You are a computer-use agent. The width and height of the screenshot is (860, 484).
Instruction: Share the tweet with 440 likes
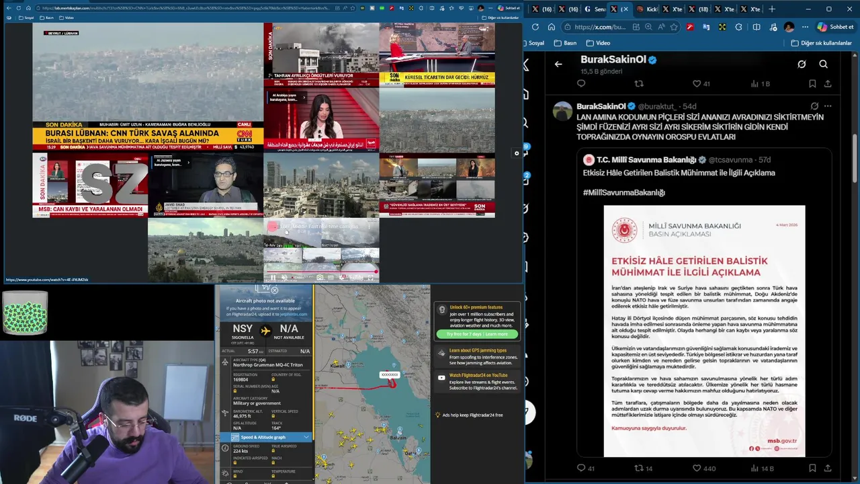click(x=828, y=468)
